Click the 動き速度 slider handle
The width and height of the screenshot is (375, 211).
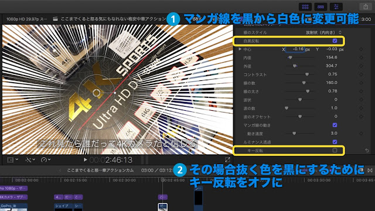[x=294, y=134]
